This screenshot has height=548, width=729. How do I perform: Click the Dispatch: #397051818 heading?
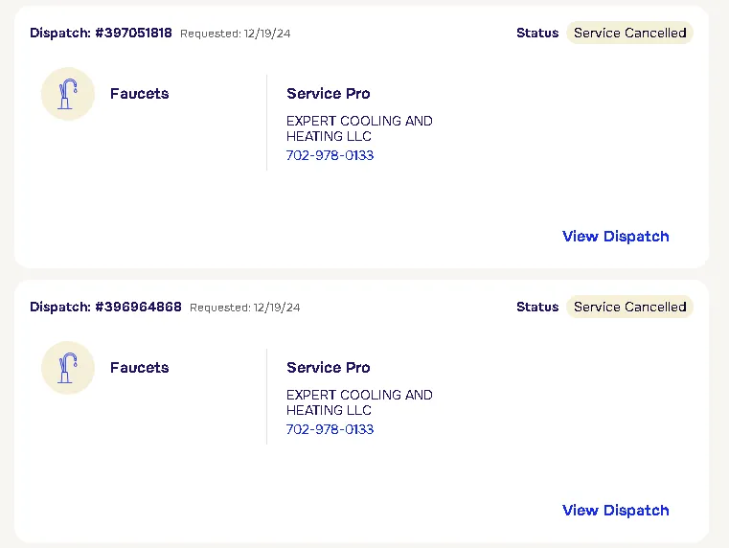tap(101, 33)
